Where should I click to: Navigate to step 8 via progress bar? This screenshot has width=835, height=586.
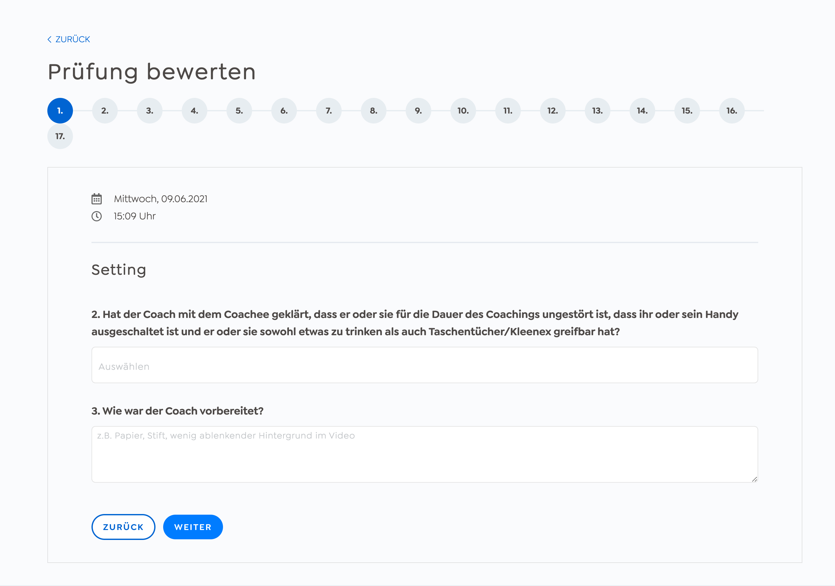(372, 110)
